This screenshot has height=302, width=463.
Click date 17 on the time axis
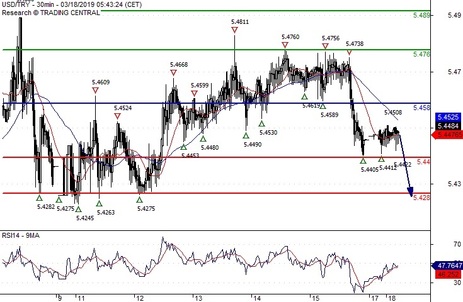tap(375, 298)
